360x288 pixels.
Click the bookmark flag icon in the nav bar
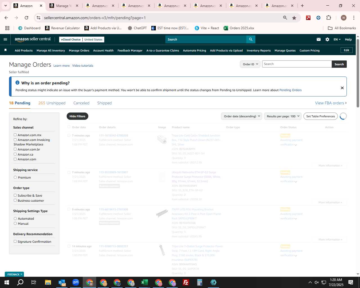(x=5, y=50)
